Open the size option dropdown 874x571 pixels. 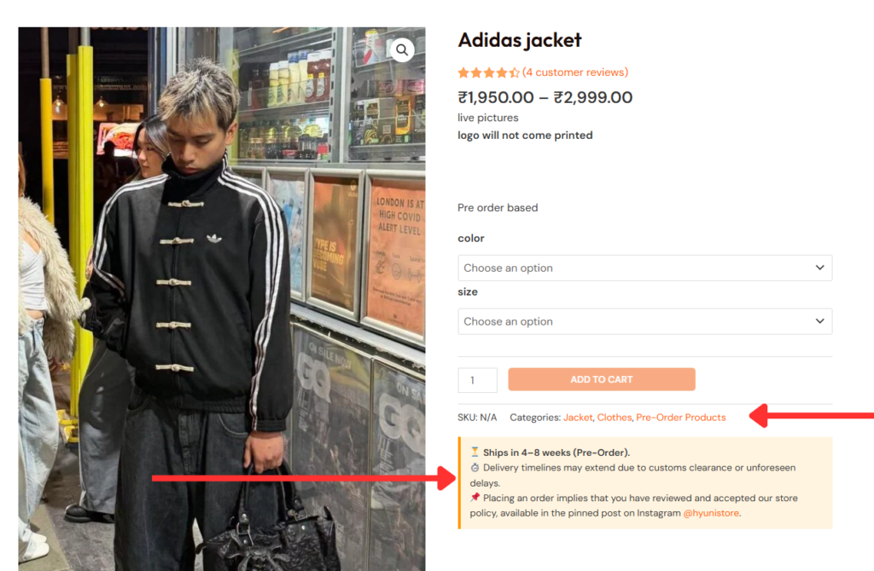(x=644, y=321)
